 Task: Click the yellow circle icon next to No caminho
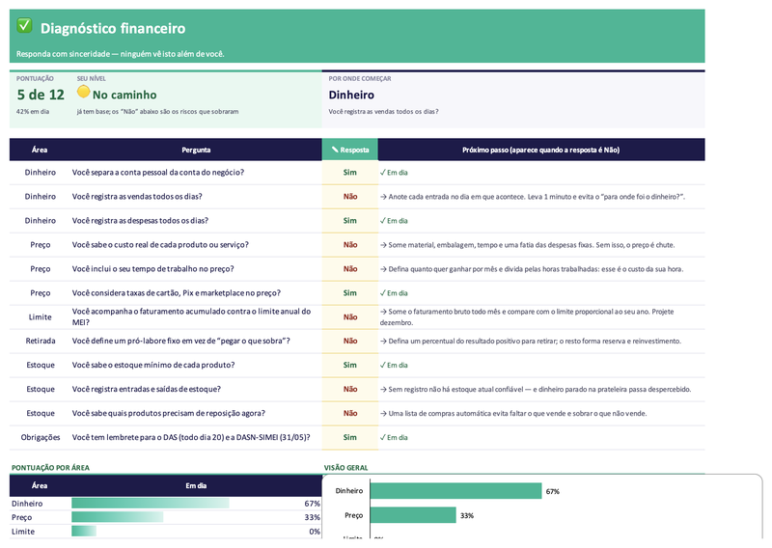click(83, 92)
